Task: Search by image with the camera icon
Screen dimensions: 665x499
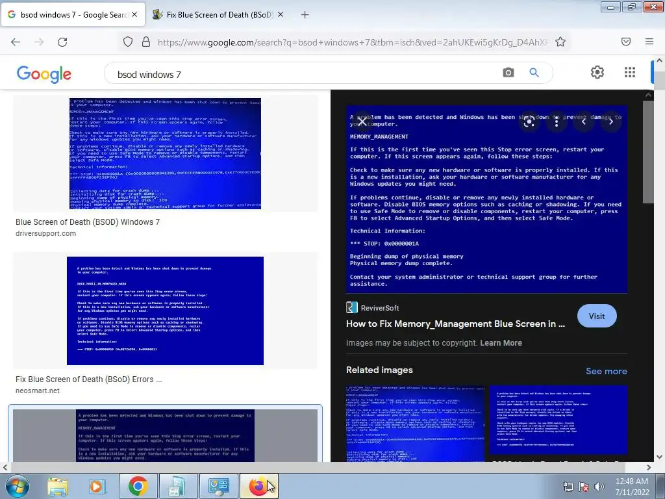Action: (x=508, y=73)
